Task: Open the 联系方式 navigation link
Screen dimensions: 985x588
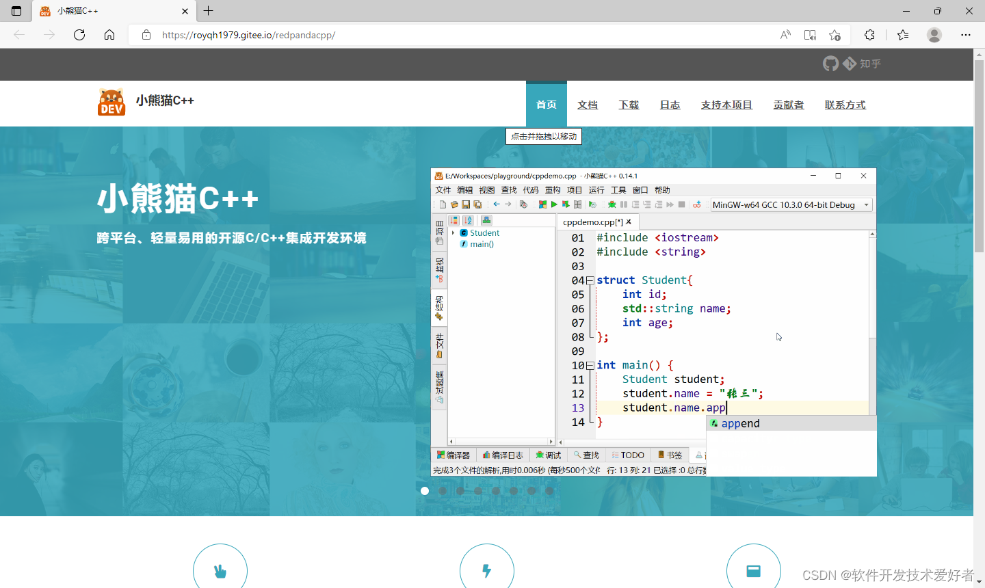Action: pyautogui.click(x=845, y=105)
